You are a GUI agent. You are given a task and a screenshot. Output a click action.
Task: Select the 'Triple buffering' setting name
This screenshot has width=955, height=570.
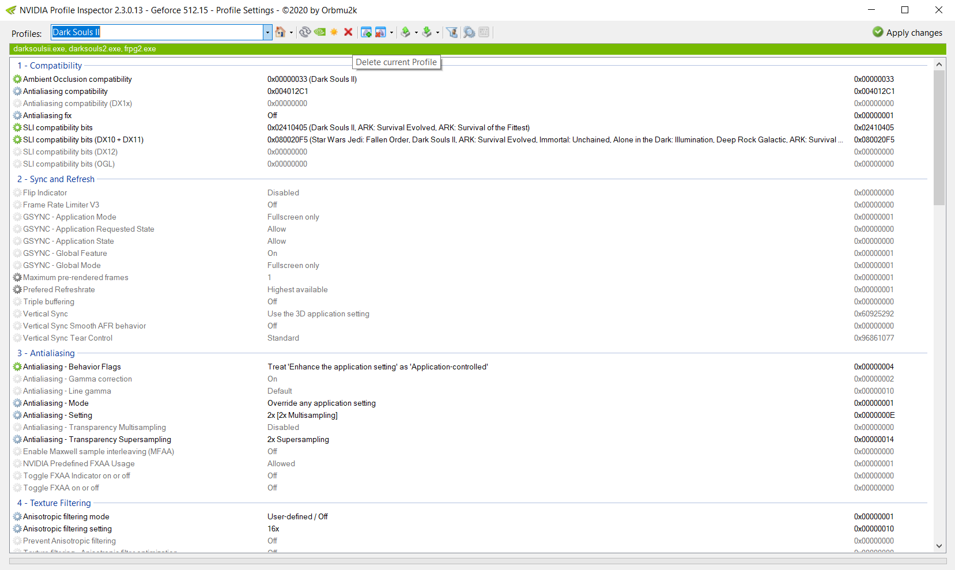pos(48,301)
